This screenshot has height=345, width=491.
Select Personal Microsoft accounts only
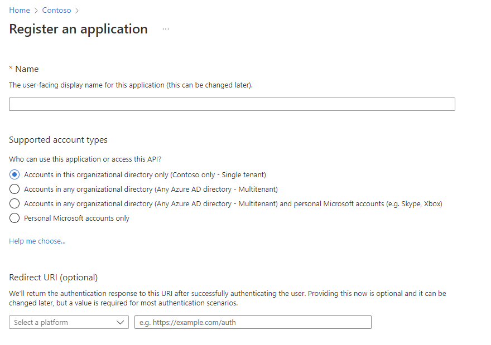[x=13, y=218]
